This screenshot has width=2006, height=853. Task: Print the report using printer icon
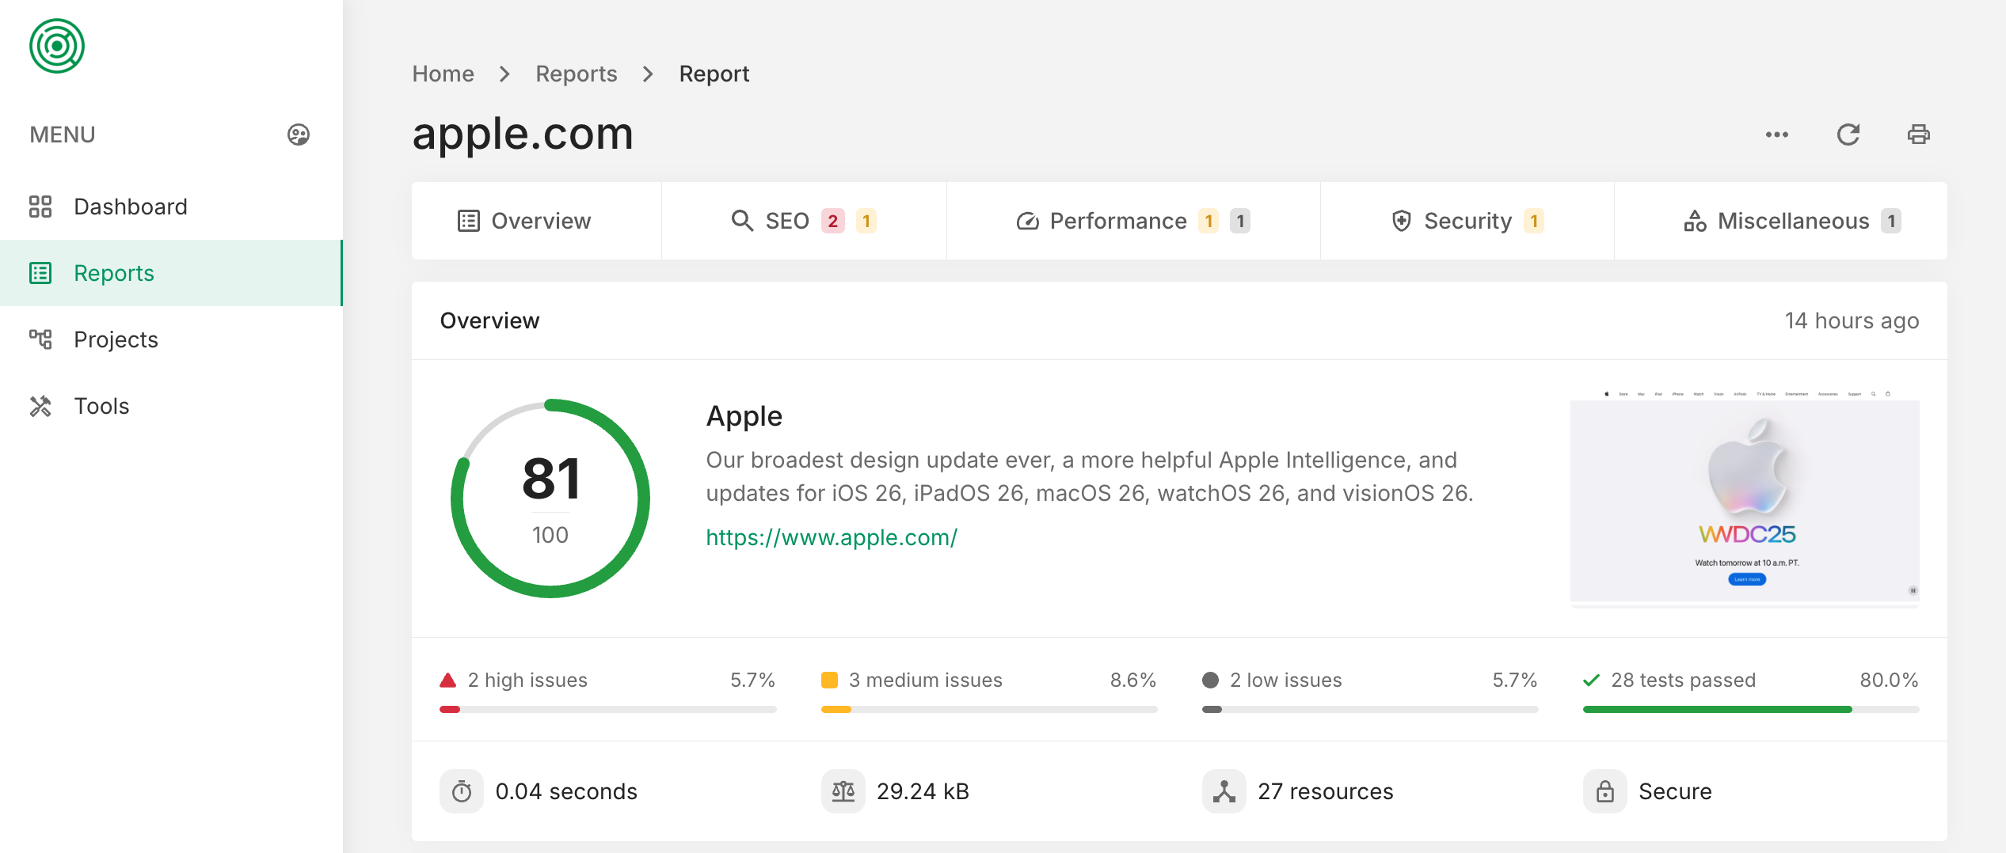(x=1919, y=135)
